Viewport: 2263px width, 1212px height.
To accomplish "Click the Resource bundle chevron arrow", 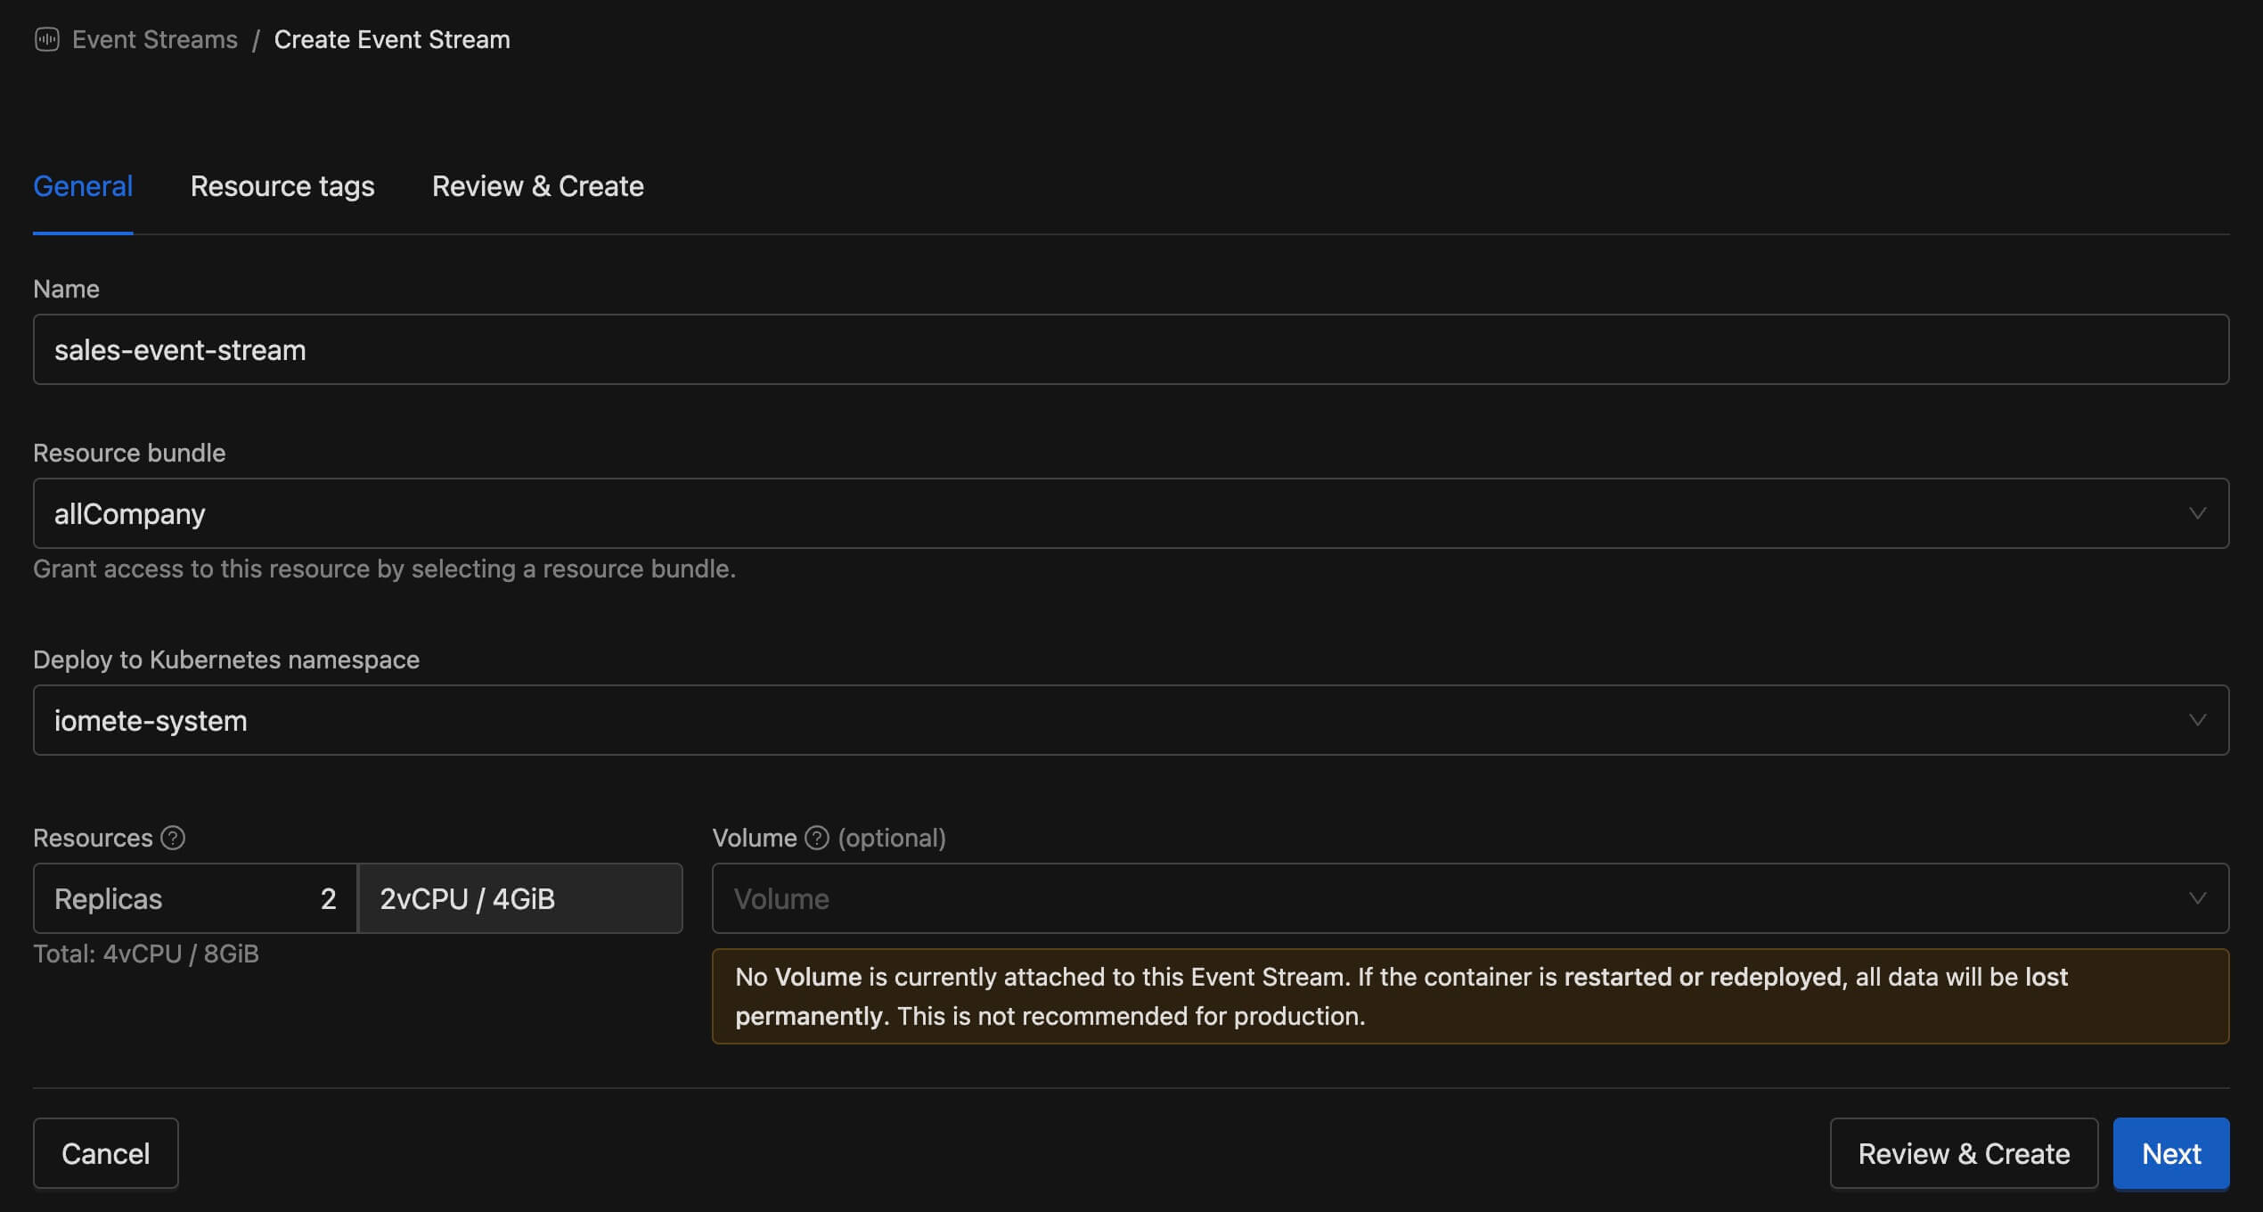I will pos(2197,513).
